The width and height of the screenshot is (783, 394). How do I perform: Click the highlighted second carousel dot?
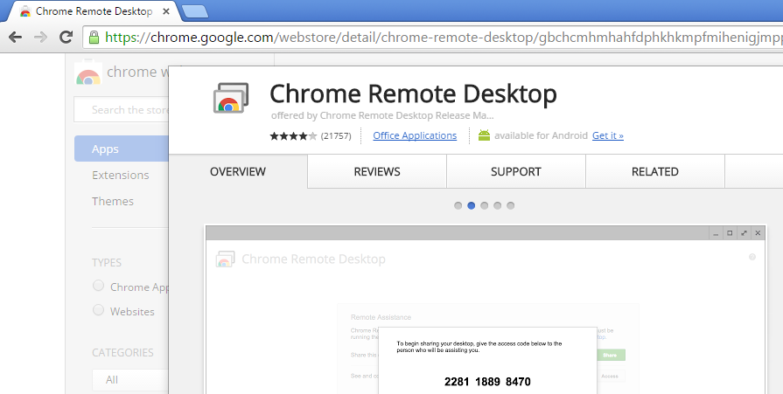pos(471,205)
